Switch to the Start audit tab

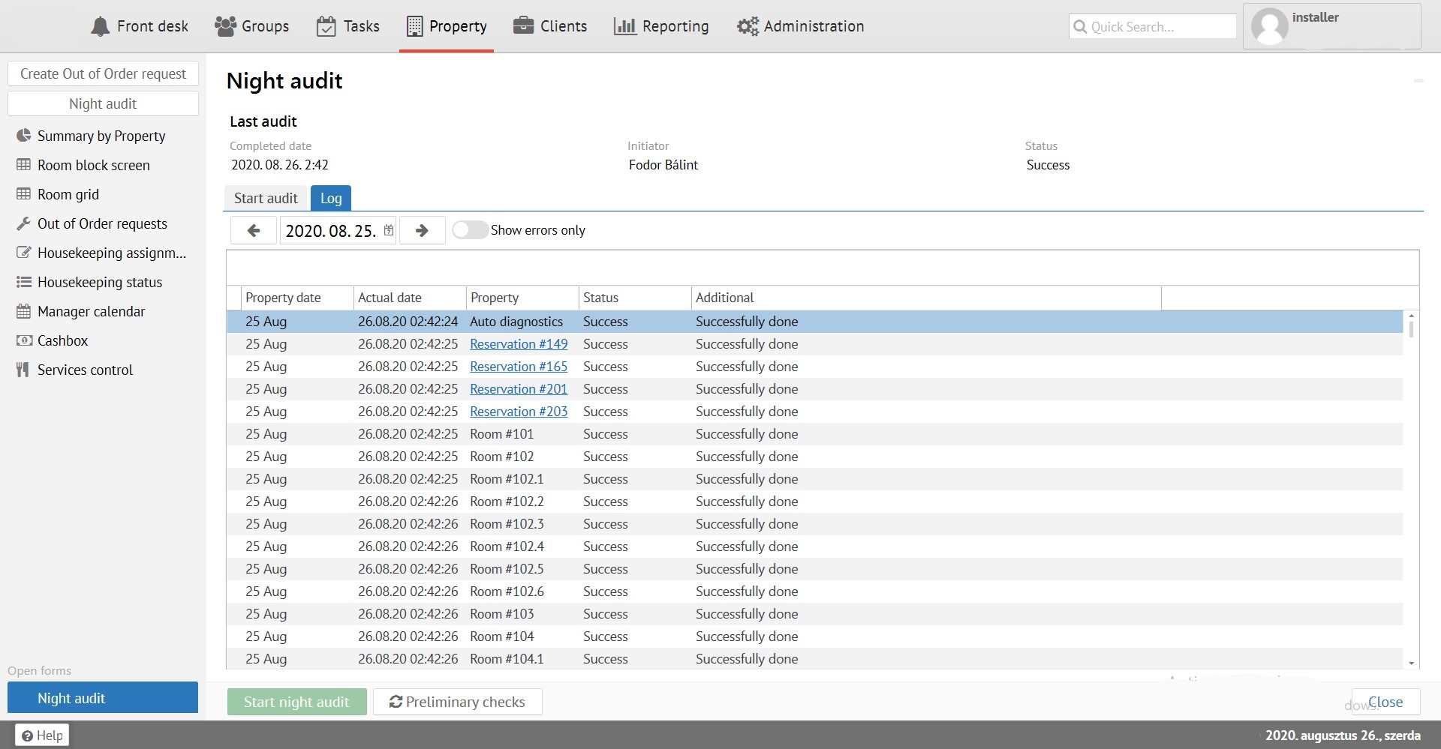click(x=266, y=198)
